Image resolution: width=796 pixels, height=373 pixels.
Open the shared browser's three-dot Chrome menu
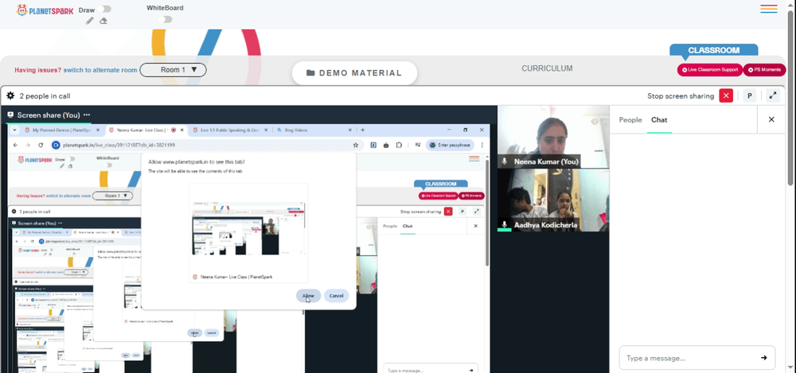click(x=482, y=145)
